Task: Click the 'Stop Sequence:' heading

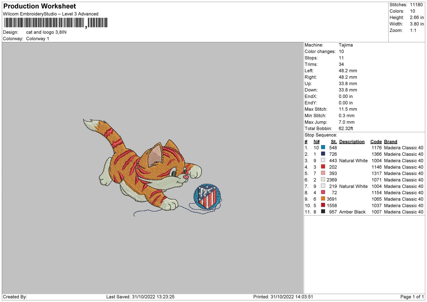Action: [321, 135]
